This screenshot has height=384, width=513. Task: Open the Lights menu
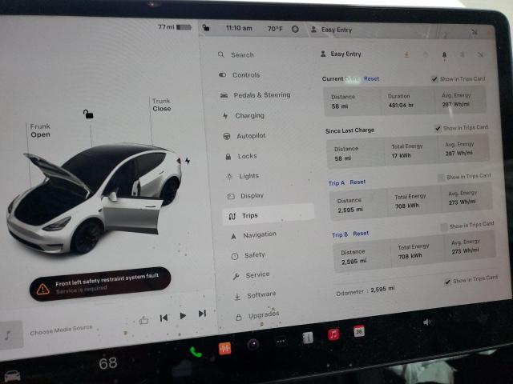pyautogui.click(x=243, y=176)
